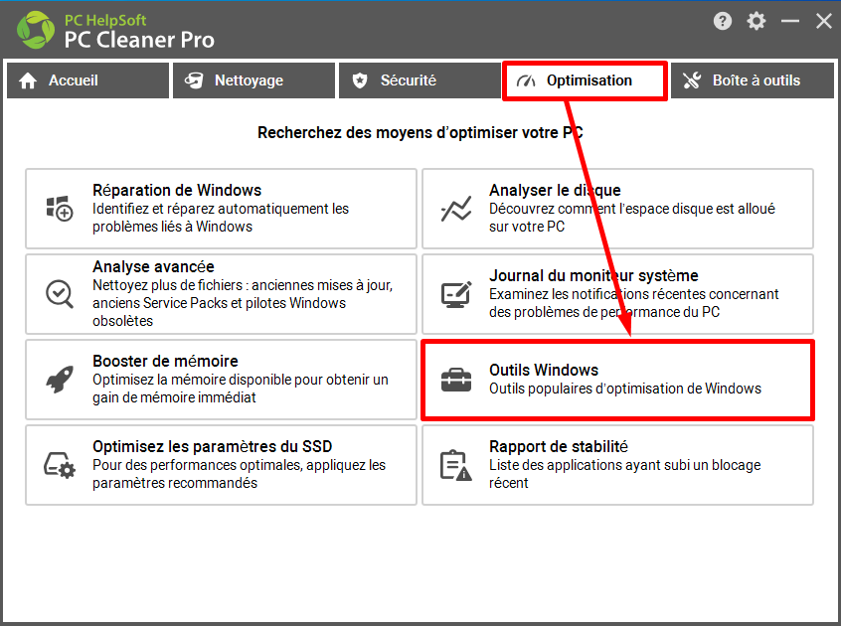Open the help question mark icon
Viewport: 841px width, 626px height.
[x=723, y=22]
